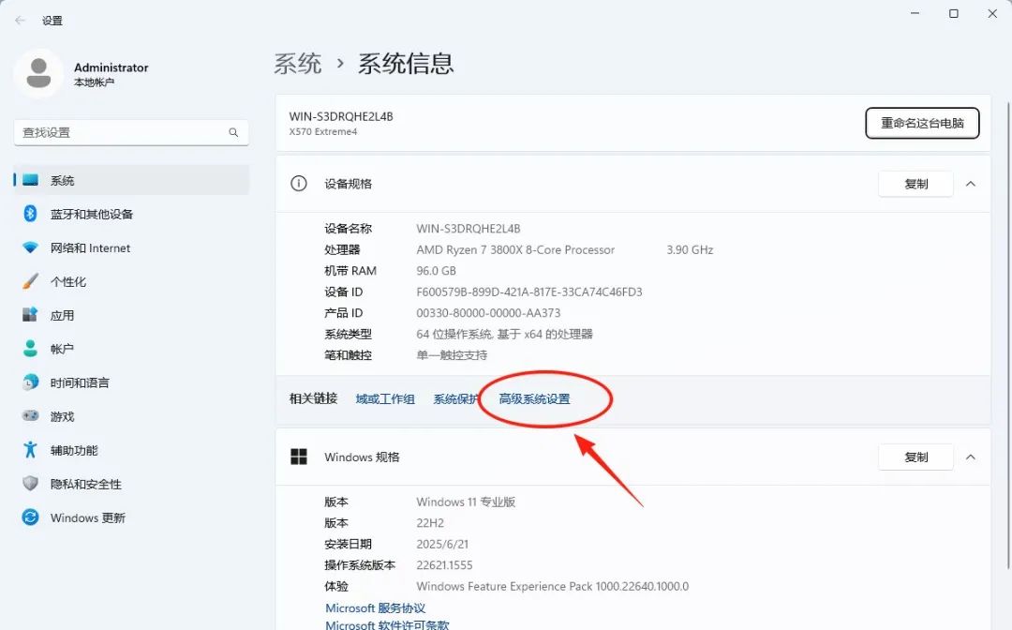Collapse the 设备规格 section chevron
Image resolution: width=1012 pixels, height=630 pixels.
coord(971,184)
